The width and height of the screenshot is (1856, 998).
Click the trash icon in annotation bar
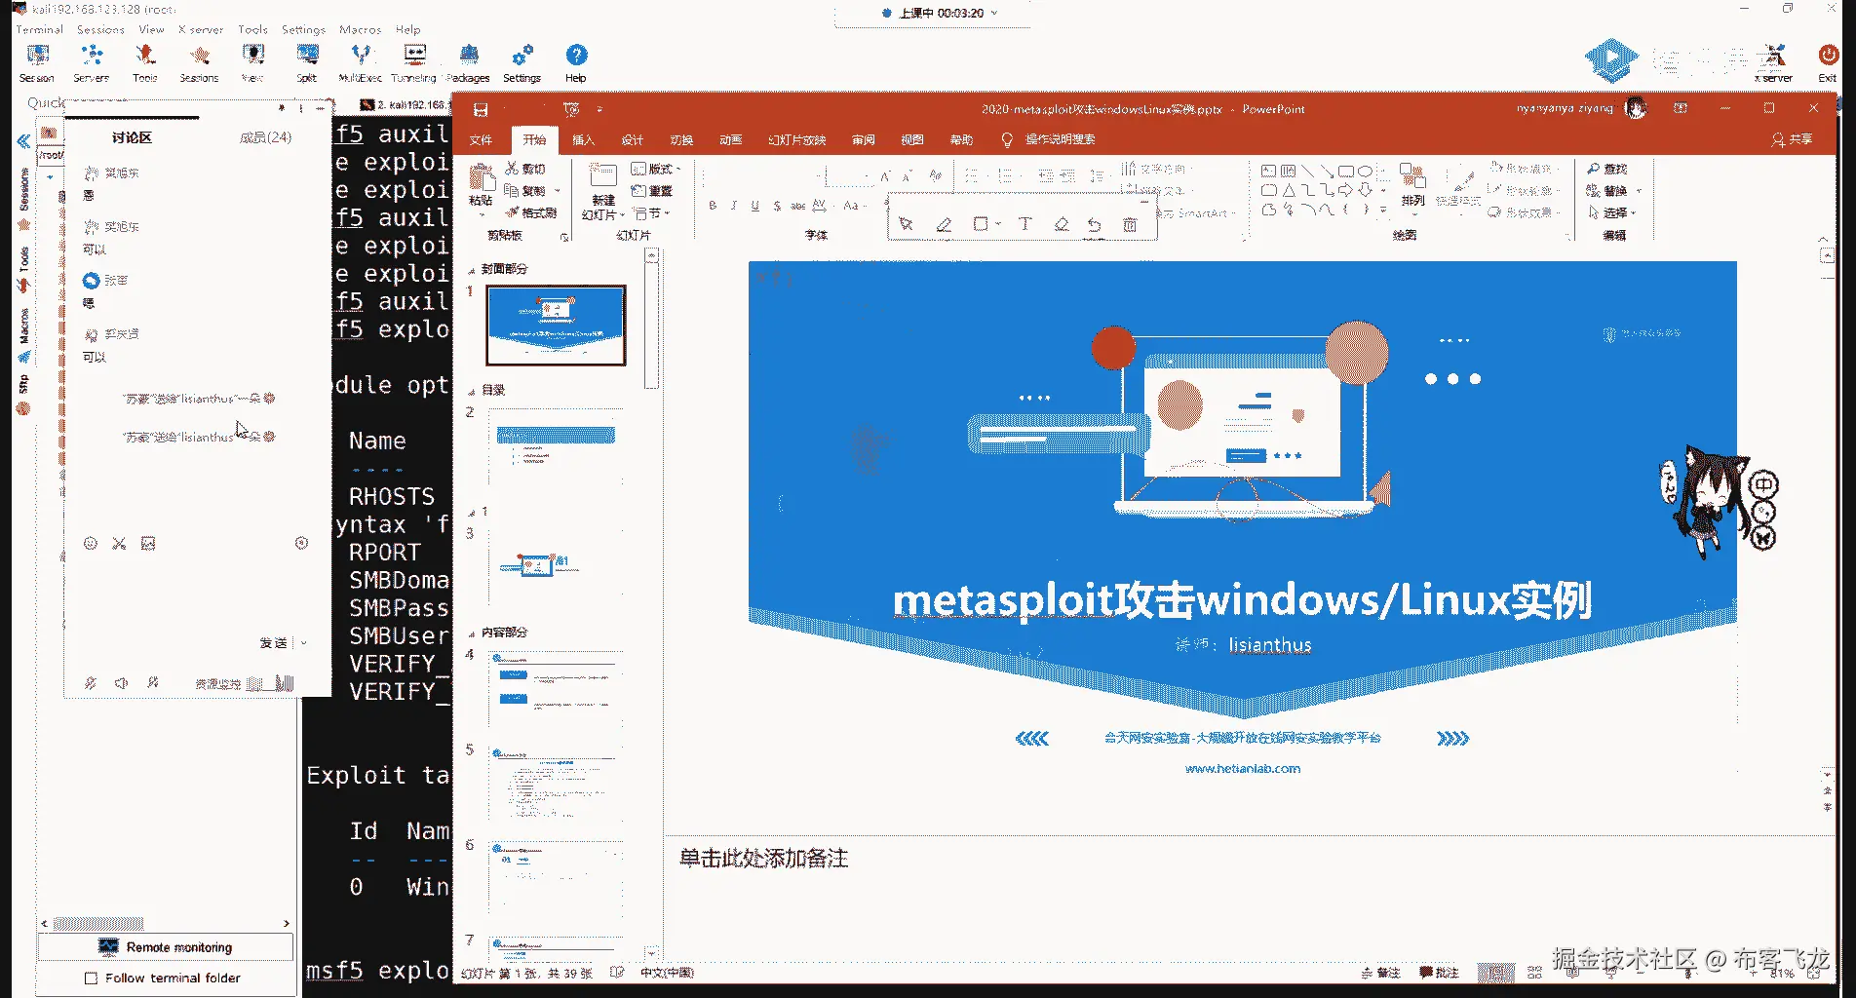tap(1130, 224)
